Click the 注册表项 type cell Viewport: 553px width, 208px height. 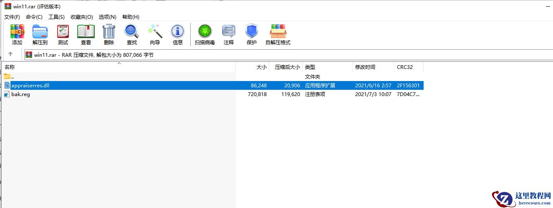315,94
